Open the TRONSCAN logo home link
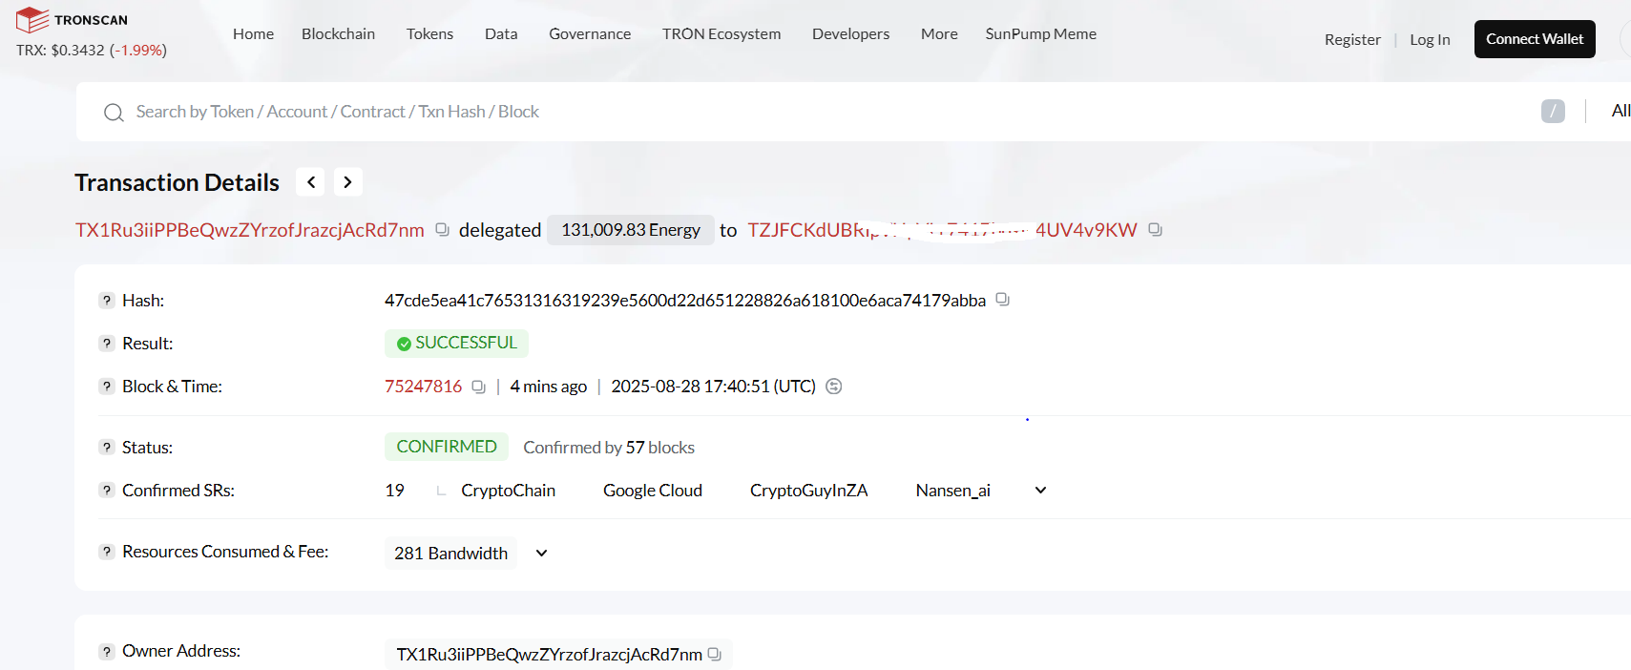 73,19
